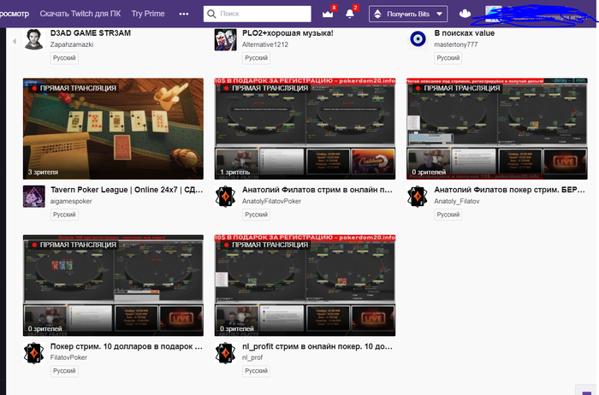
Task: Open FilatovPoker channel avatar
Action: (x=33, y=353)
